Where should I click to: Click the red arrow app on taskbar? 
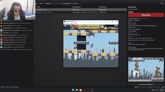click(88, 90)
